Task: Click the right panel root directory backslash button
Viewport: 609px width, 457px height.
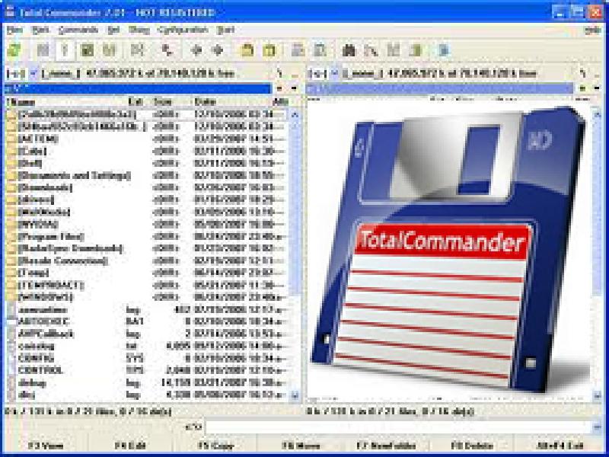Action: click(582, 73)
